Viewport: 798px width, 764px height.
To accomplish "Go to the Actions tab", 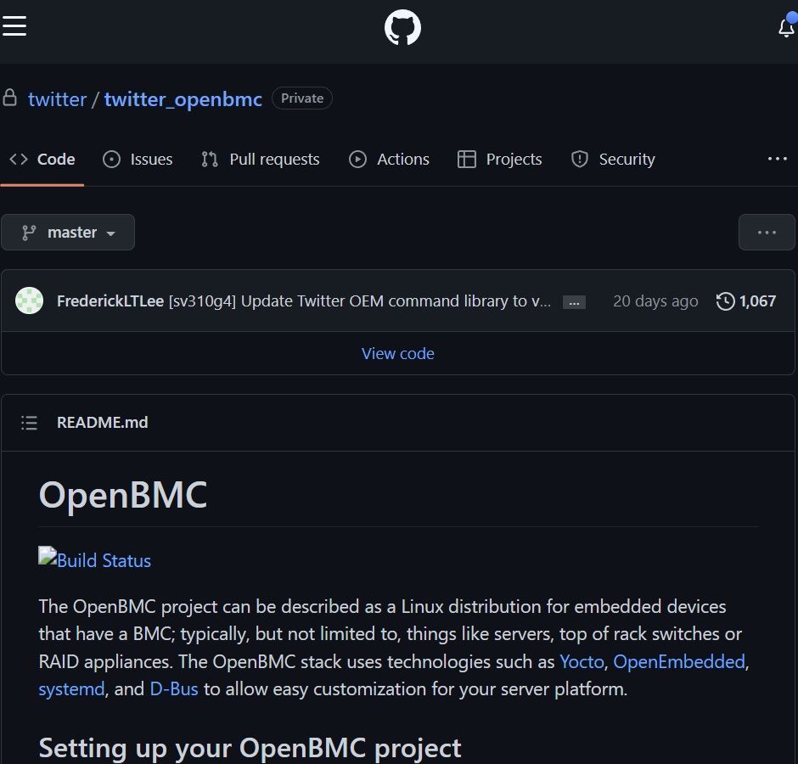I will (389, 160).
